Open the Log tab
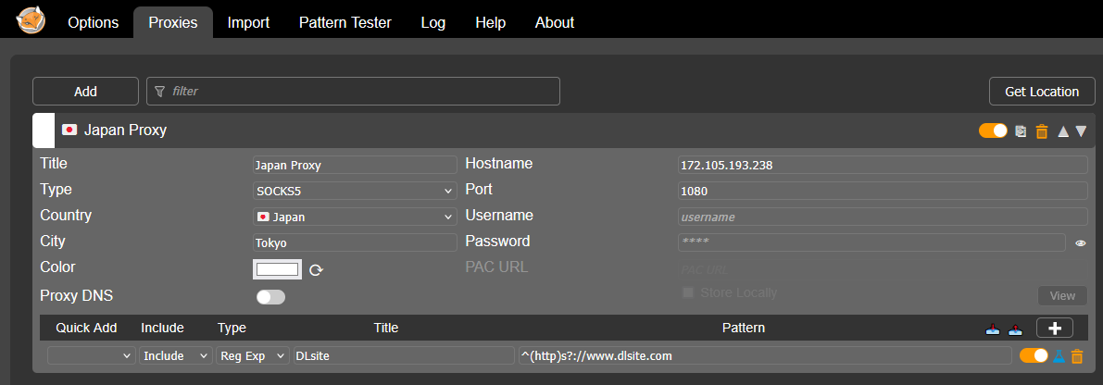The image size is (1103, 385). (433, 22)
